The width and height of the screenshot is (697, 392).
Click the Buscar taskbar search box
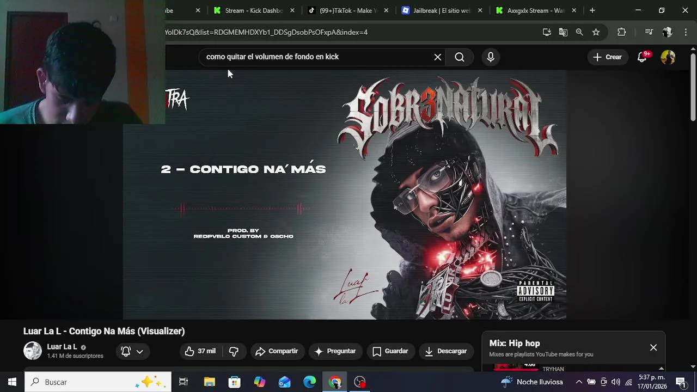98,382
